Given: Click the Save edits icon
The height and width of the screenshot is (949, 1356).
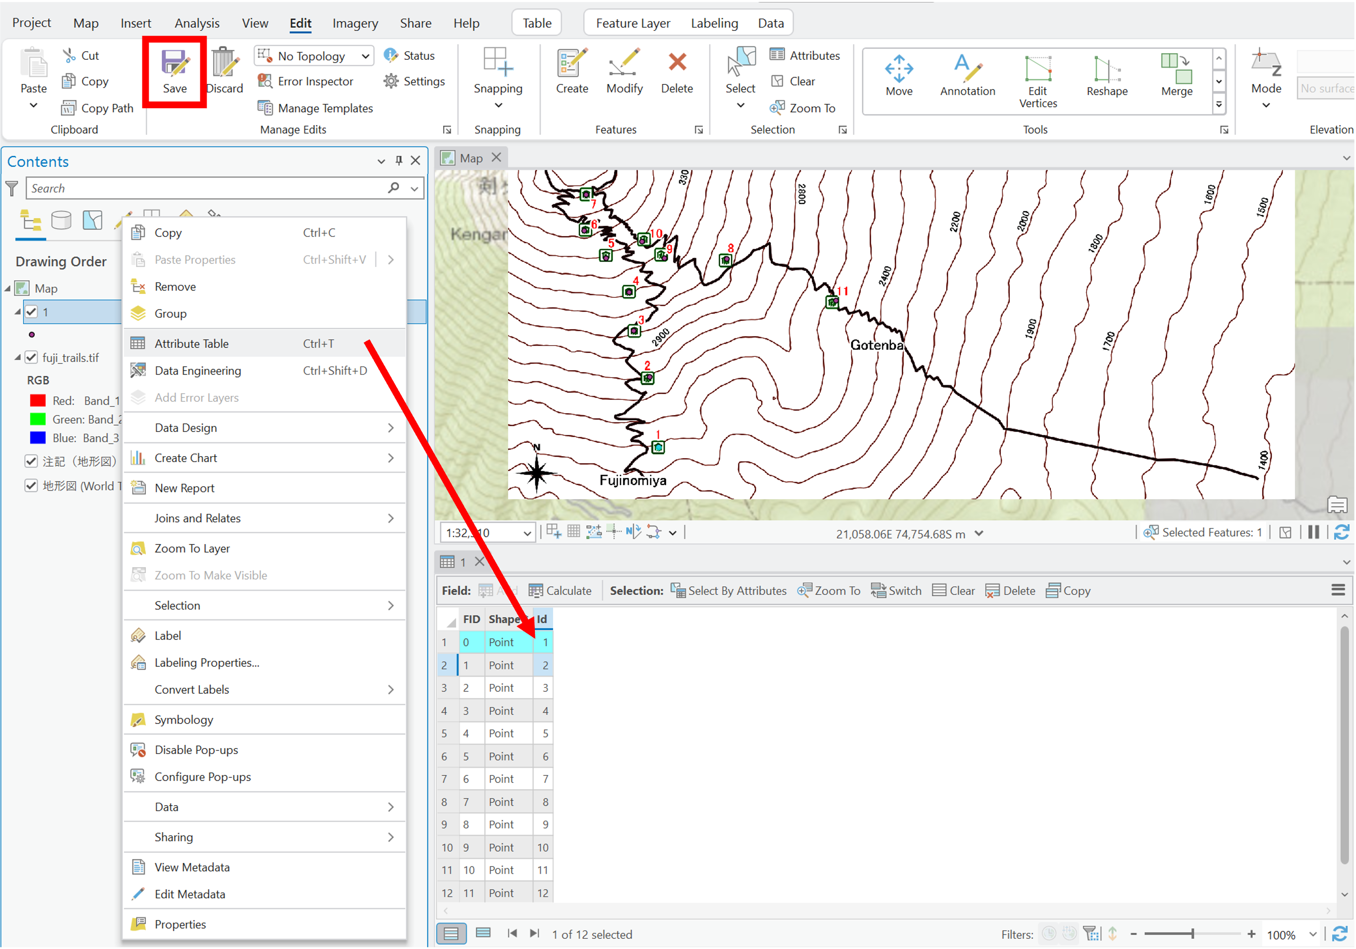Looking at the screenshot, I should click(175, 63).
